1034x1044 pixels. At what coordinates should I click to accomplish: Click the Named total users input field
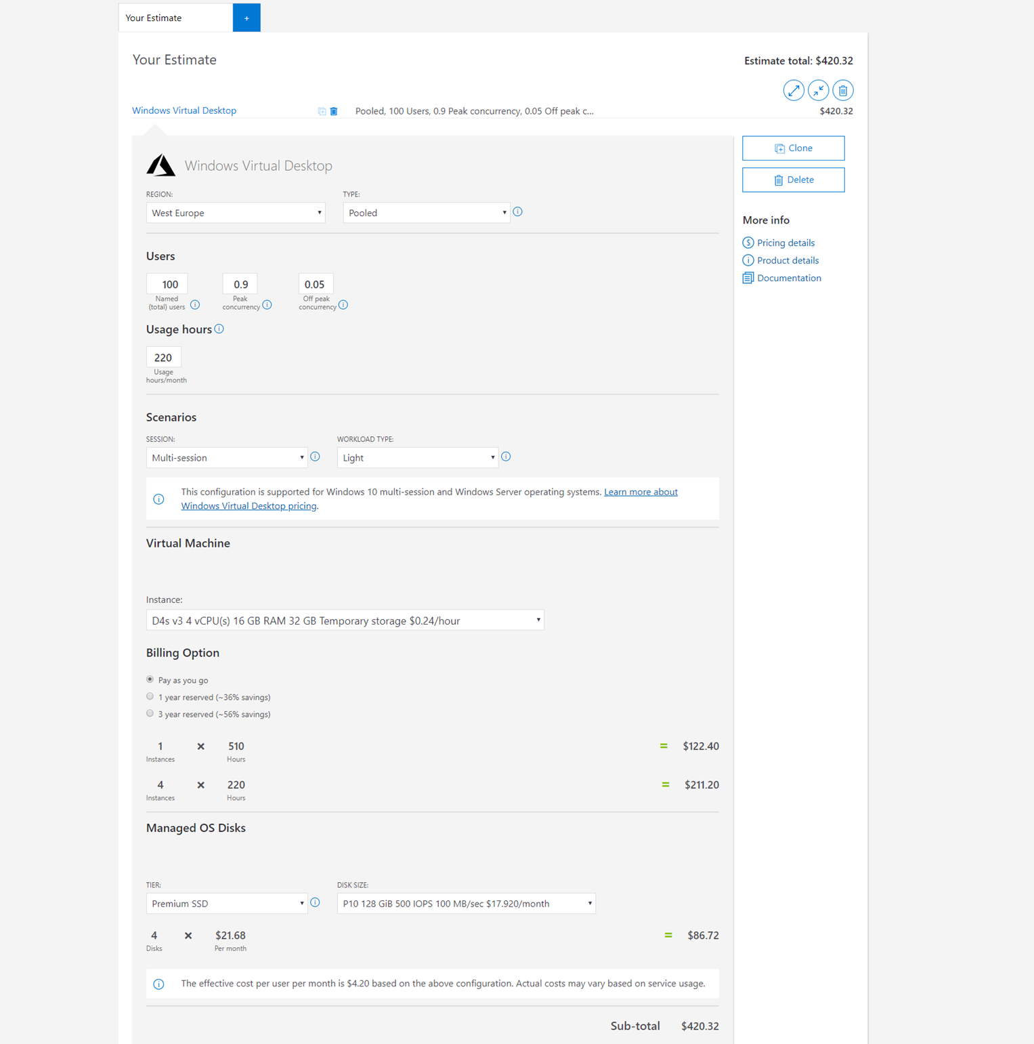tap(167, 284)
